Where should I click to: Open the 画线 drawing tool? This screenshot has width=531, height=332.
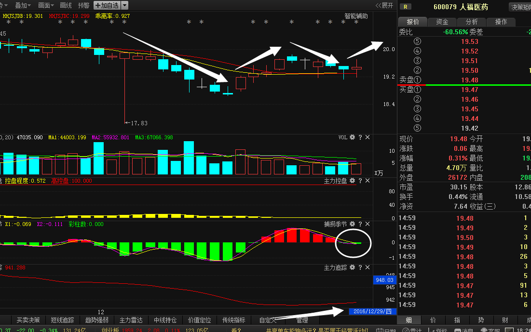(x=66, y=5)
